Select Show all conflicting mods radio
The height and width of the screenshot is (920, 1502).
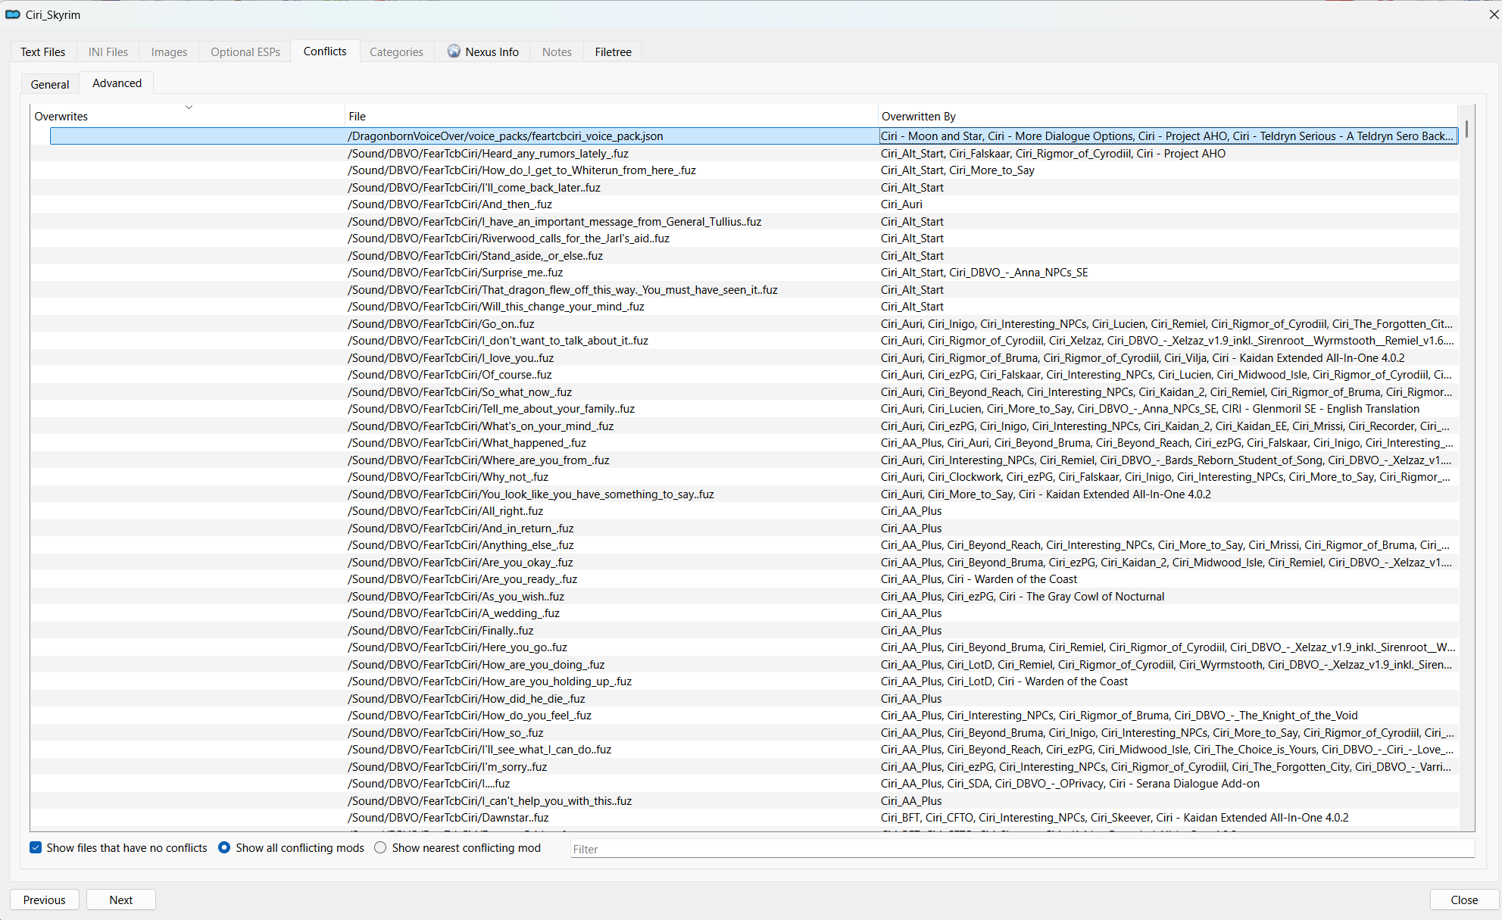coord(224,847)
